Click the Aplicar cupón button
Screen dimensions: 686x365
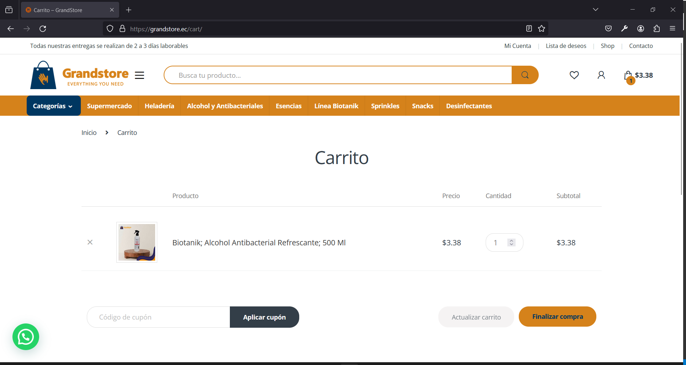point(264,317)
